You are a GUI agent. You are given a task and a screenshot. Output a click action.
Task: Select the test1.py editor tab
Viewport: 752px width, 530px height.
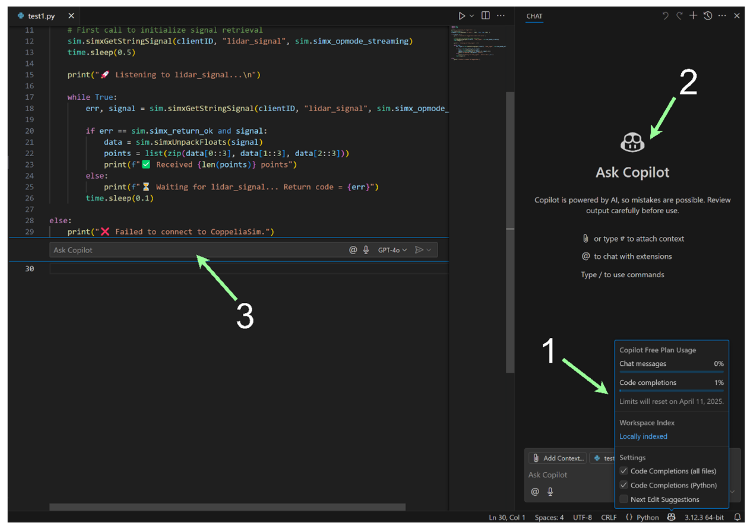(x=41, y=16)
